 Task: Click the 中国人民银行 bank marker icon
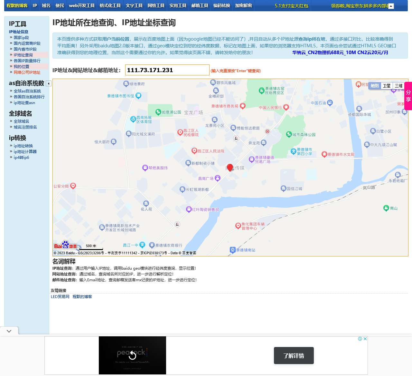point(286,107)
